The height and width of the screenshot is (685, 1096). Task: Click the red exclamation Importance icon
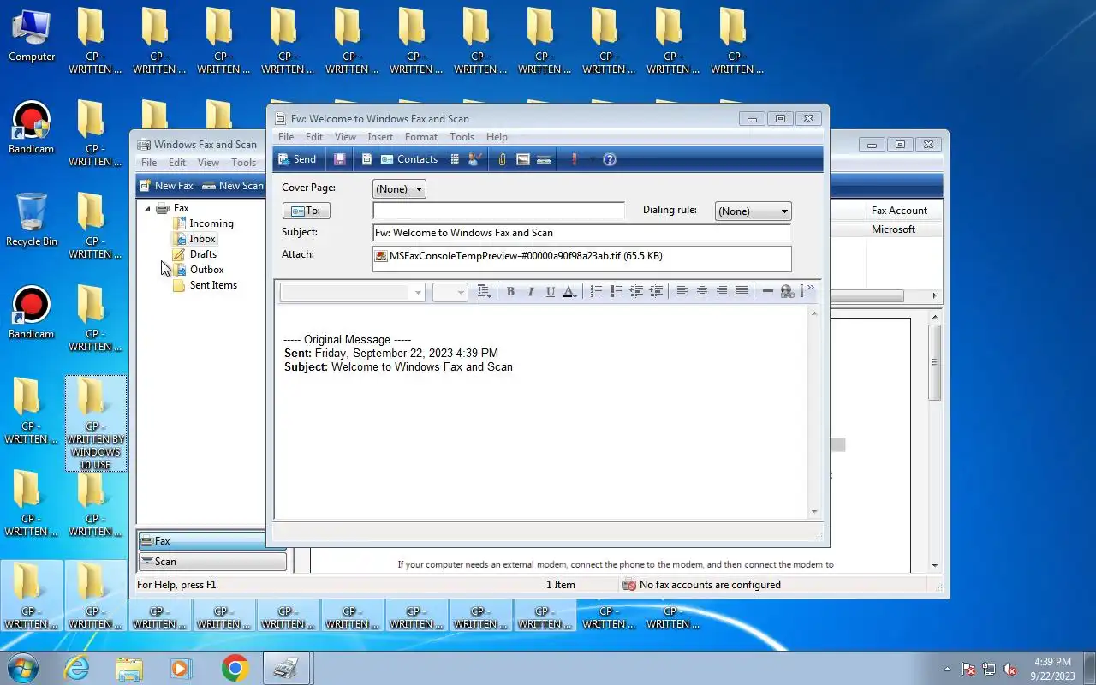coord(575,159)
